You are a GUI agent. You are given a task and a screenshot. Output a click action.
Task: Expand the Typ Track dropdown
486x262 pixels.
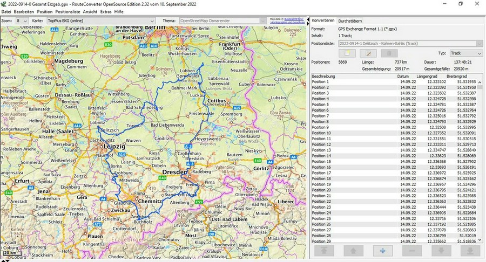pyautogui.click(x=465, y=53)
